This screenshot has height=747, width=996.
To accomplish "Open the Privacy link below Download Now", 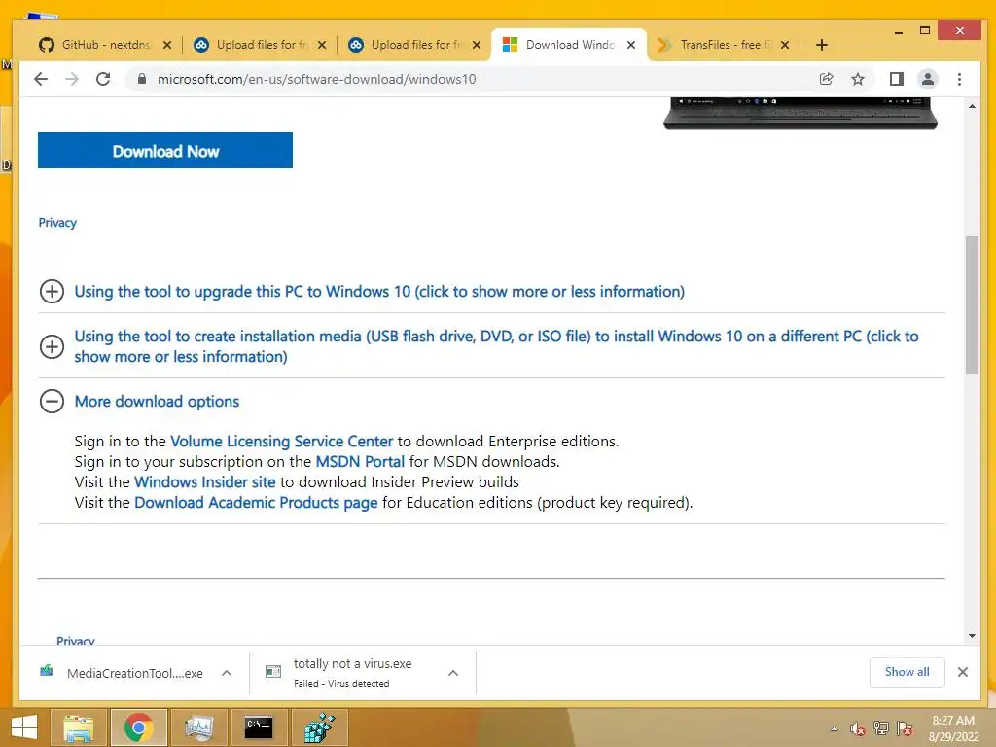I will 57,223.
